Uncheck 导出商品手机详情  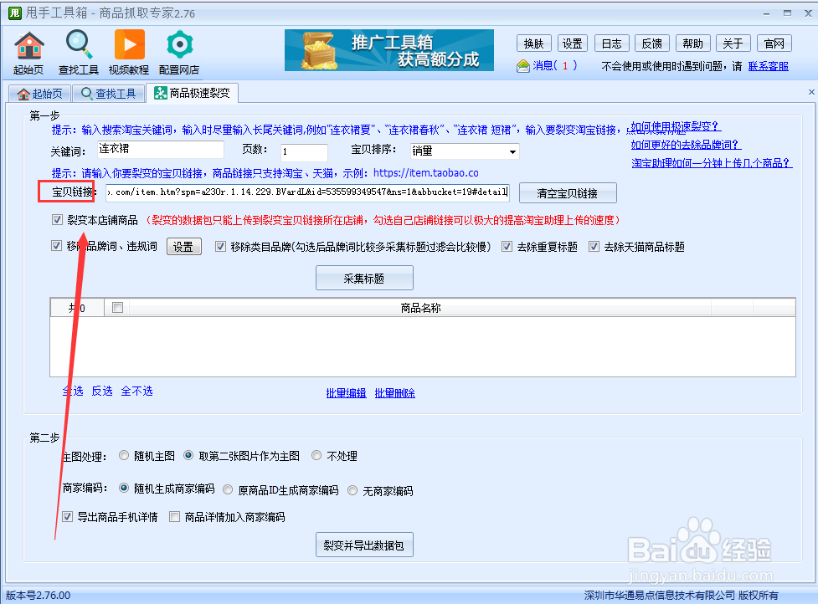click(68, 517)
